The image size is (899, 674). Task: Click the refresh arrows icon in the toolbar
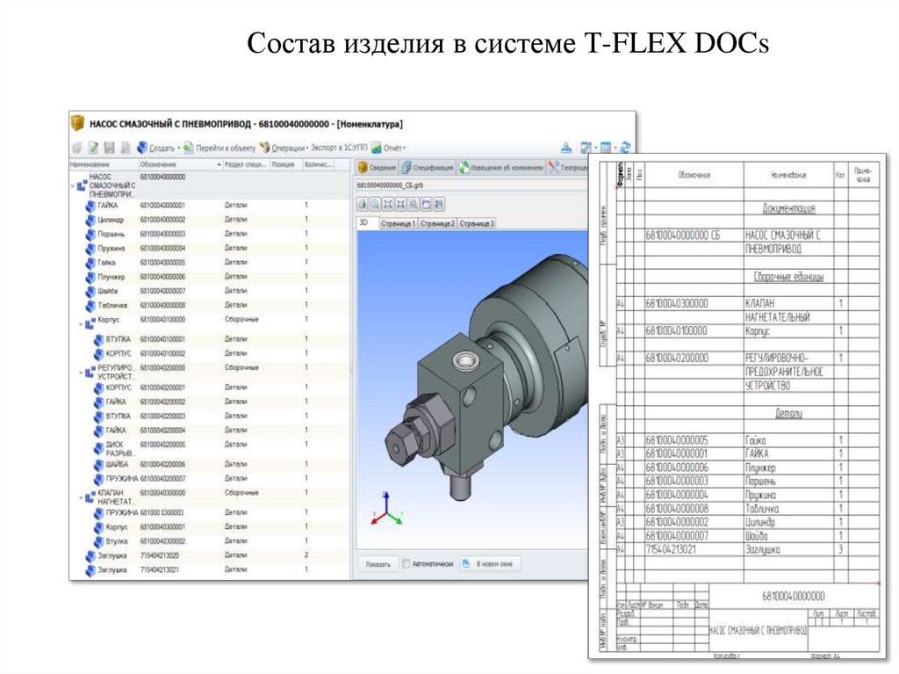pyautogui.click(x=625, y=148)
